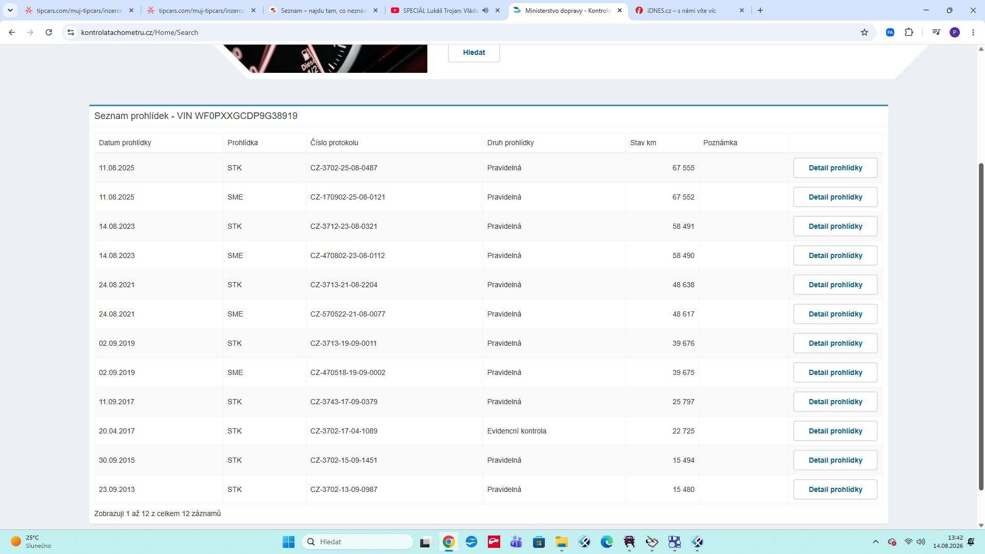Switch to first tipcars.com tab
Screen dimensions: 985x554
(78, 10)
